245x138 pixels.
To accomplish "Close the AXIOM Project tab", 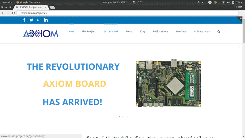I will pyautogui.click(x=46, y=7).
